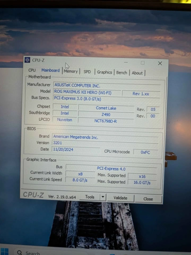Switch to the CPU tab
Image resolution: width=191 pixels, height=255 pixels.
pyautogui.click(x=32, y=70)
